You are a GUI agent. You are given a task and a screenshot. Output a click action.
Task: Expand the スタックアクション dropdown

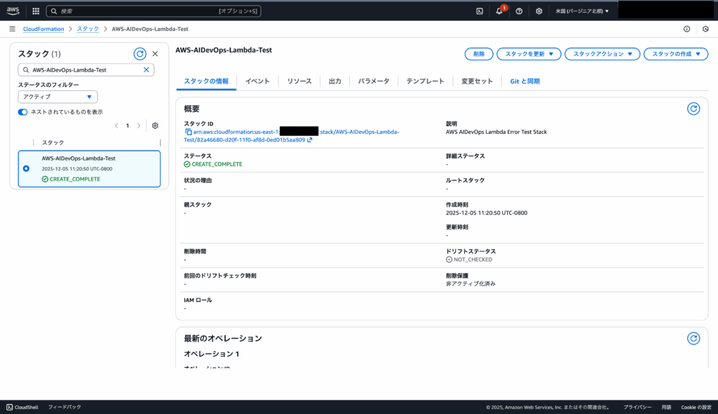click(x=602, y=54)
